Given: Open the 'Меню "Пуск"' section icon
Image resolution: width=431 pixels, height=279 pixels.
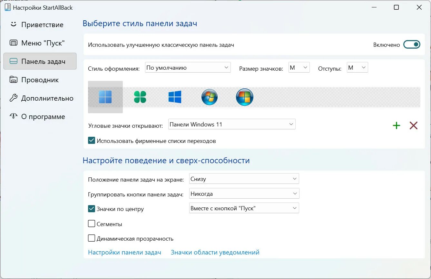Looking at the screenshot, I should [x=13, y=42].
